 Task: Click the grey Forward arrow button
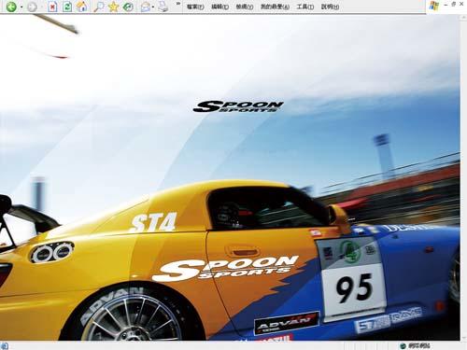click(x=32, y=7)
